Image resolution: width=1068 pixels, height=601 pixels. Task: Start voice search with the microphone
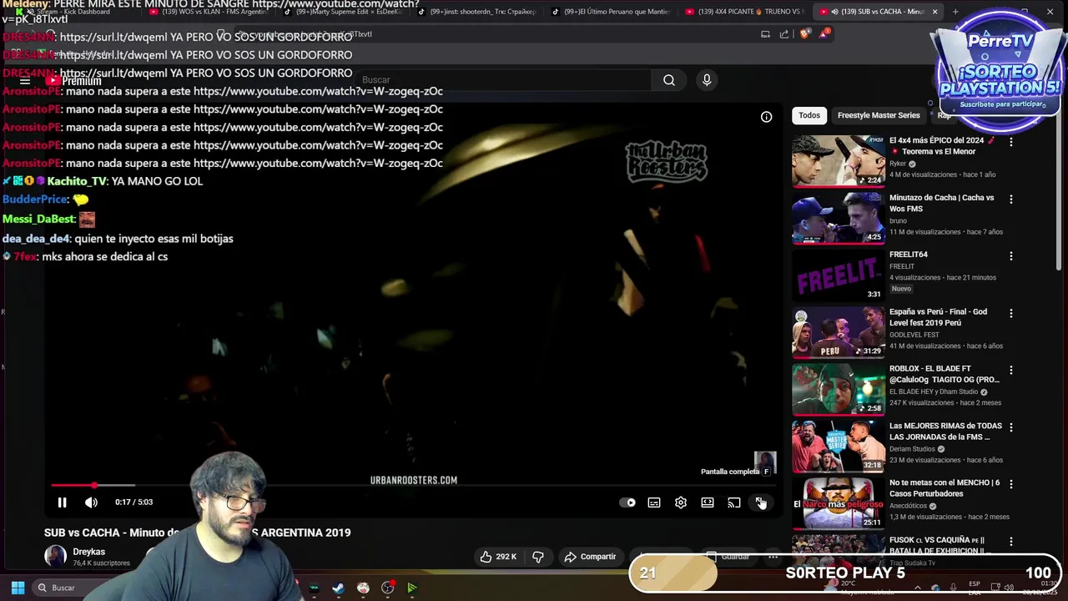(707, 80)
